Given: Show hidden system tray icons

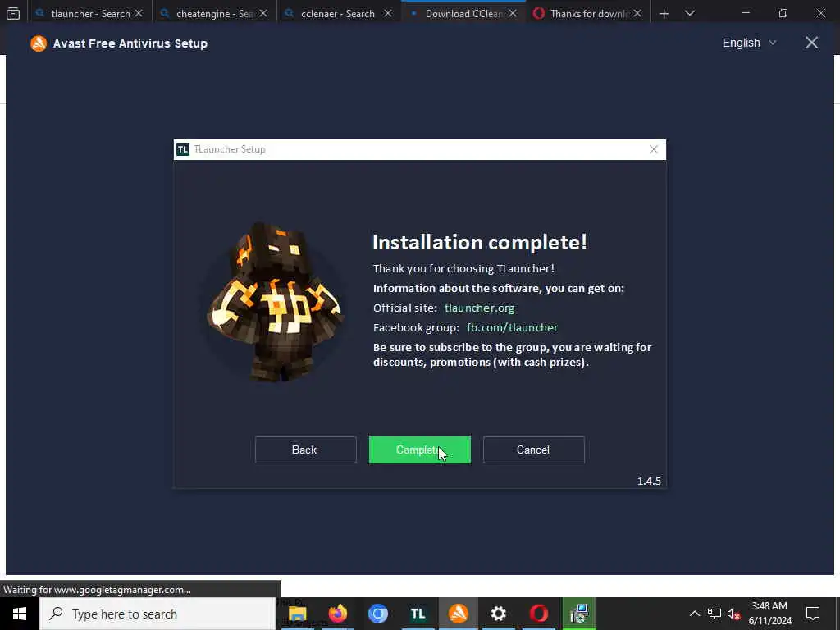Looking at the screenshot, I should (x=694, y=614).
